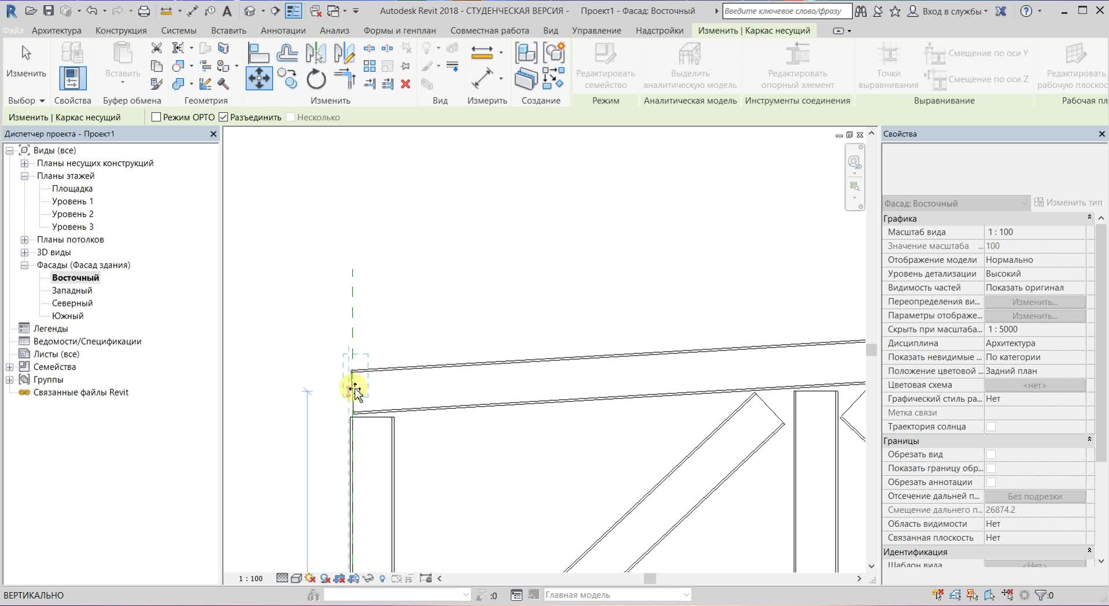Screen dimensions: 1109x606
Task: Open the Главная модель dropdown in status bar
Action: pyautogui.click(x=617, y=595)
